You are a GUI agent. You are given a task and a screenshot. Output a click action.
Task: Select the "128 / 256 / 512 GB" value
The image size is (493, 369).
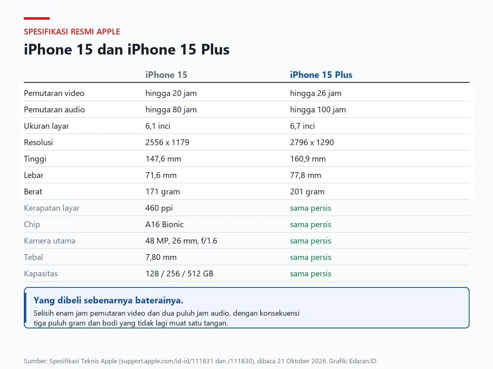(x=179, y=273)
